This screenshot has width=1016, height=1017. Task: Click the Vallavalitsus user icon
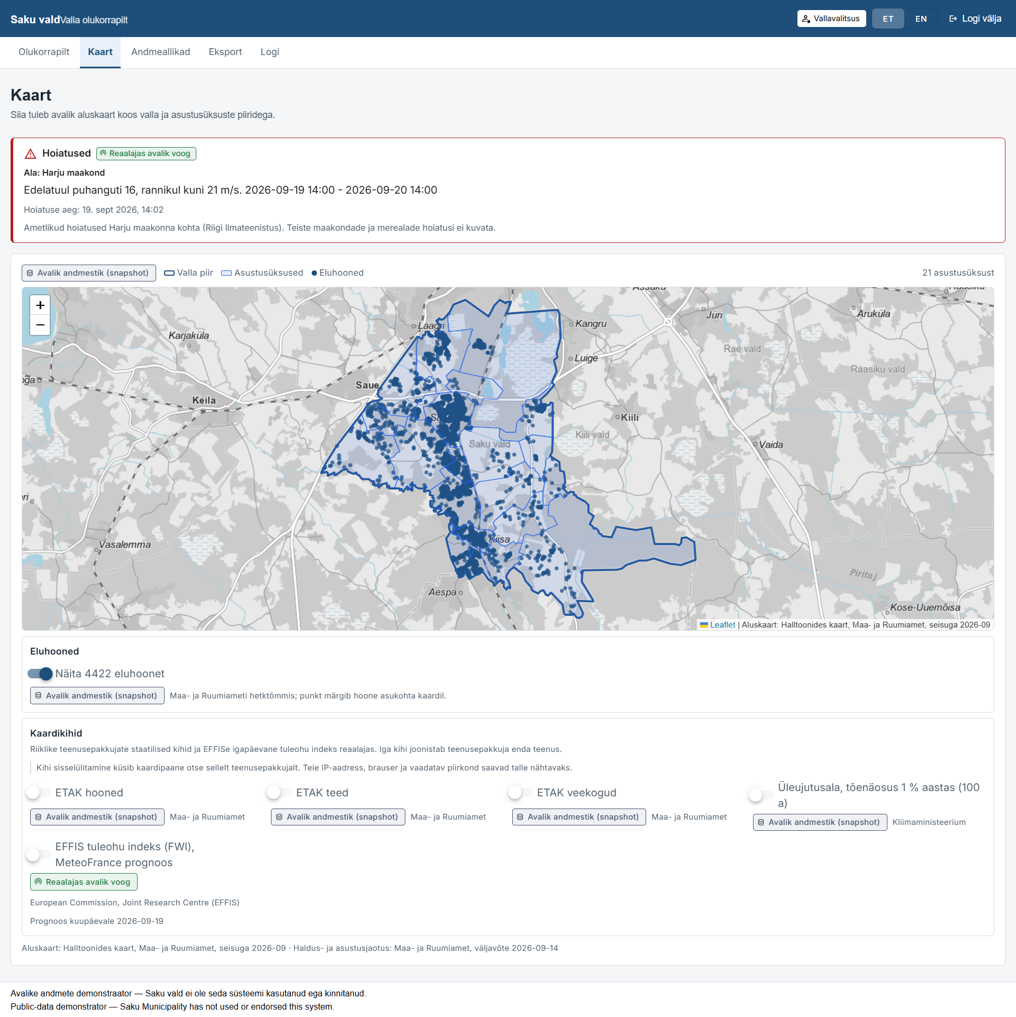coord(806,19)
